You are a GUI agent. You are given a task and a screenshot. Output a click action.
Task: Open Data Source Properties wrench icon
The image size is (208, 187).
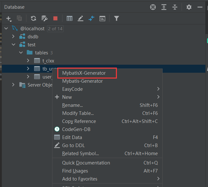(44, 18)
